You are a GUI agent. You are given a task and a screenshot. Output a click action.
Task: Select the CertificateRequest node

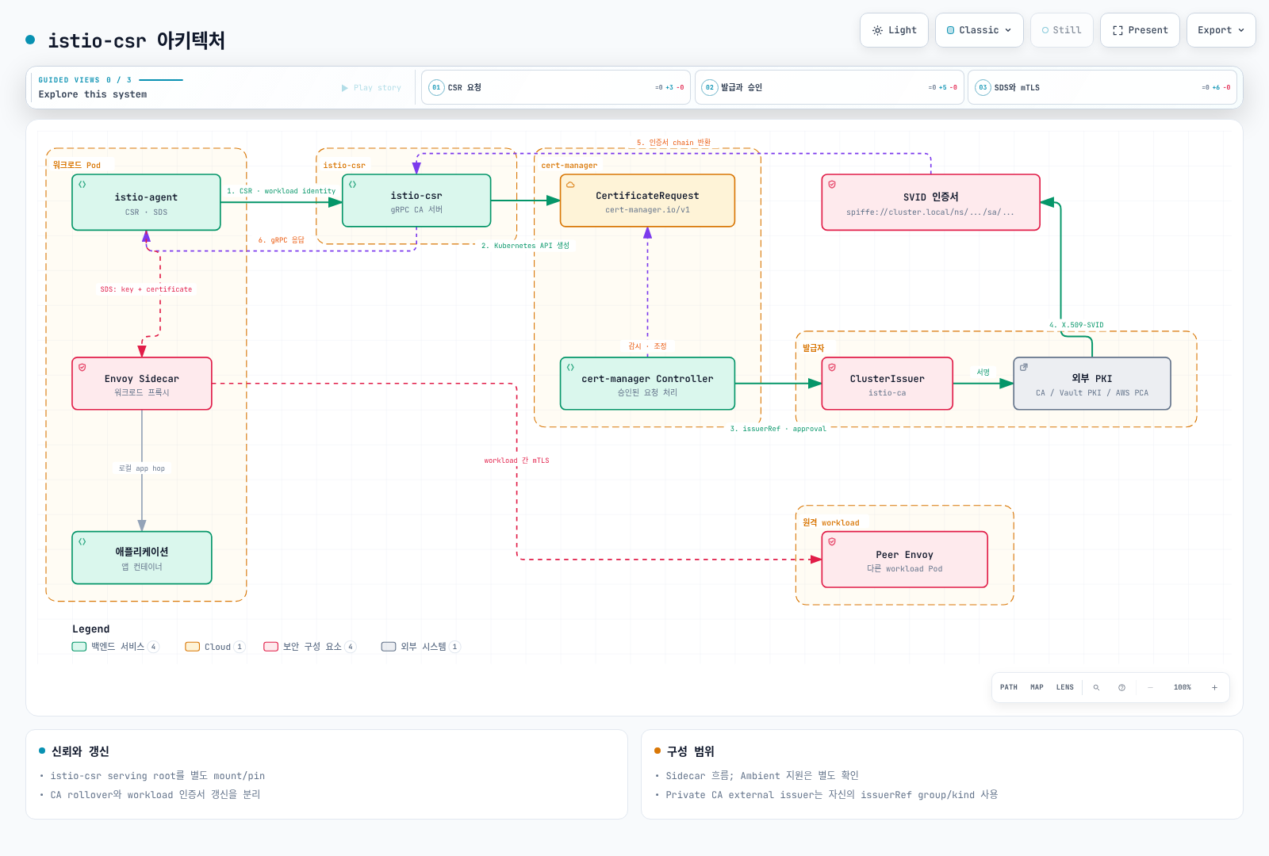click(x=647, y=201)
